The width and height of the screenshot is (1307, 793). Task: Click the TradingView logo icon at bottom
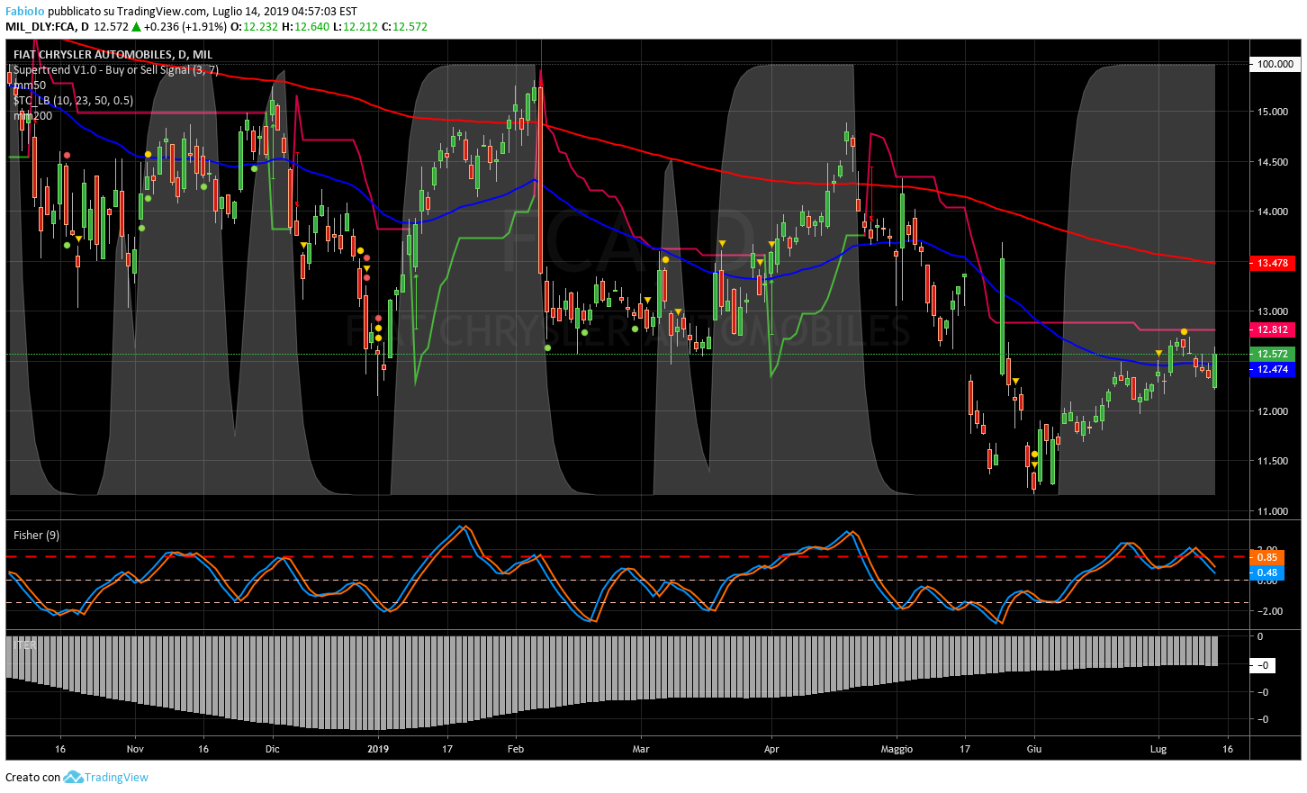click(x=73, y=777)
